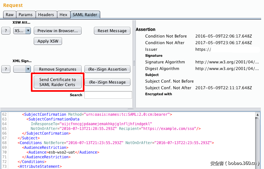Screen dimensions: 264x169
Task: Click the vertical split pane divider handle
Action: point(134,63)
